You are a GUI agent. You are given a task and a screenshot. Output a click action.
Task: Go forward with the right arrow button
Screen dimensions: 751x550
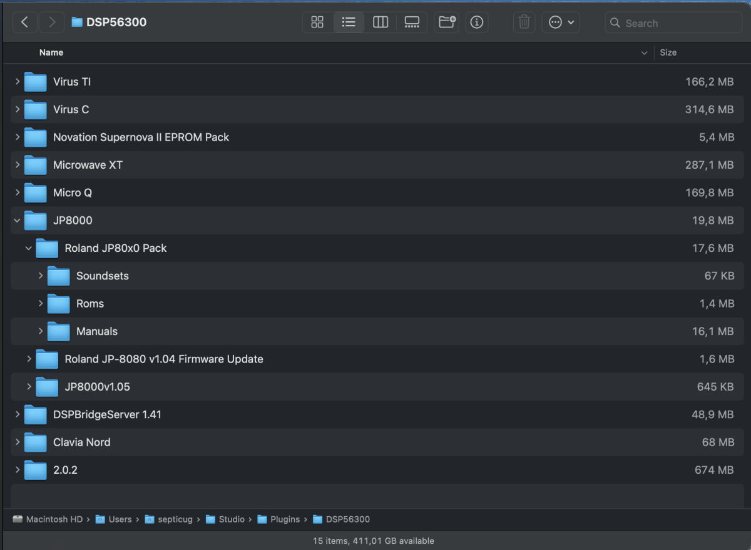click(x=51, y=22)
